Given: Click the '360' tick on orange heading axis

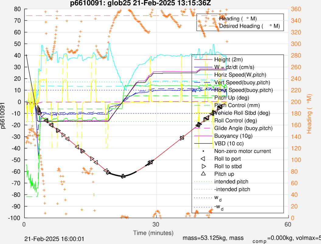Looking at the screenshot, I should point(296,9).
